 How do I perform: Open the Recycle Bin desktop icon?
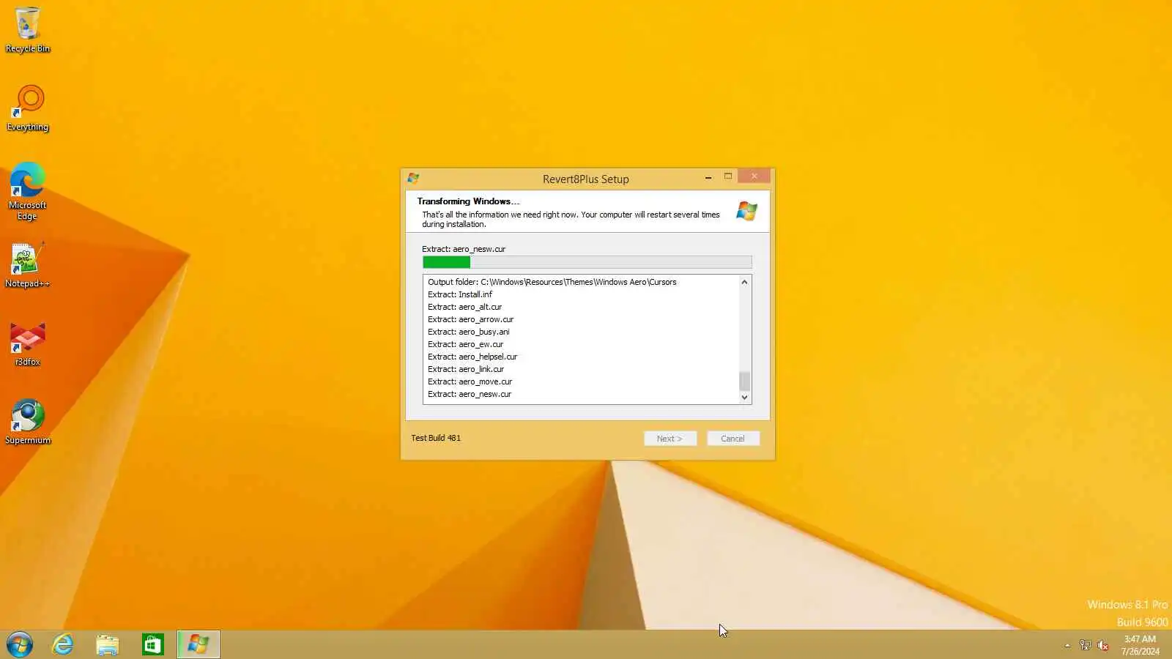(x=28, y=30)
